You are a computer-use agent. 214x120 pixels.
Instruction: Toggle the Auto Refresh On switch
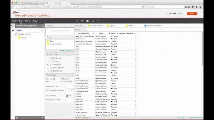[x=69, y=96]
